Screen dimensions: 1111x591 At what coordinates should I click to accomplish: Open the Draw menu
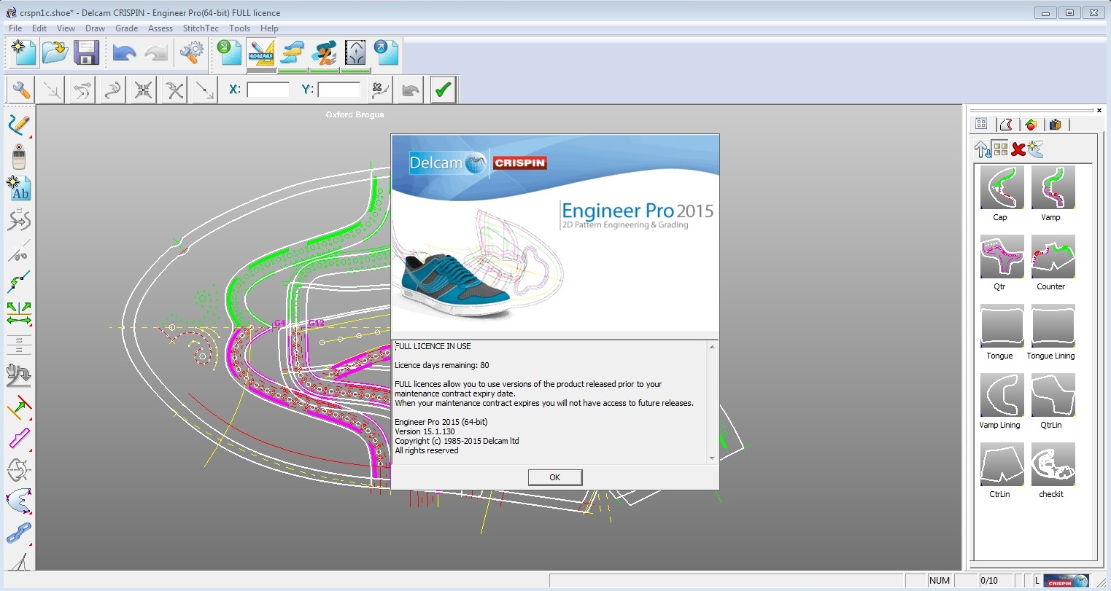[96, 28]
